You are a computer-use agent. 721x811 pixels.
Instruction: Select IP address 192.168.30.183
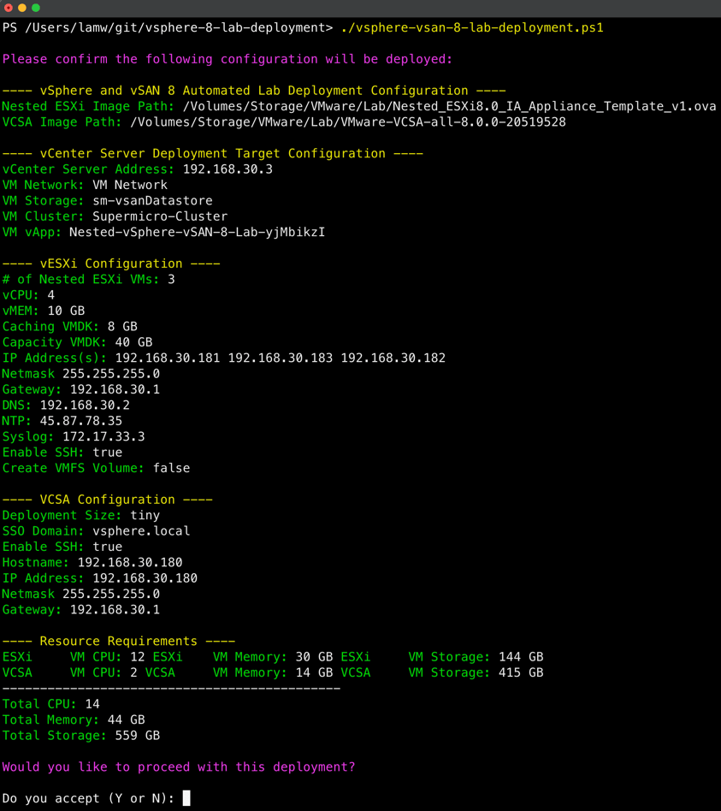[281, 358]
